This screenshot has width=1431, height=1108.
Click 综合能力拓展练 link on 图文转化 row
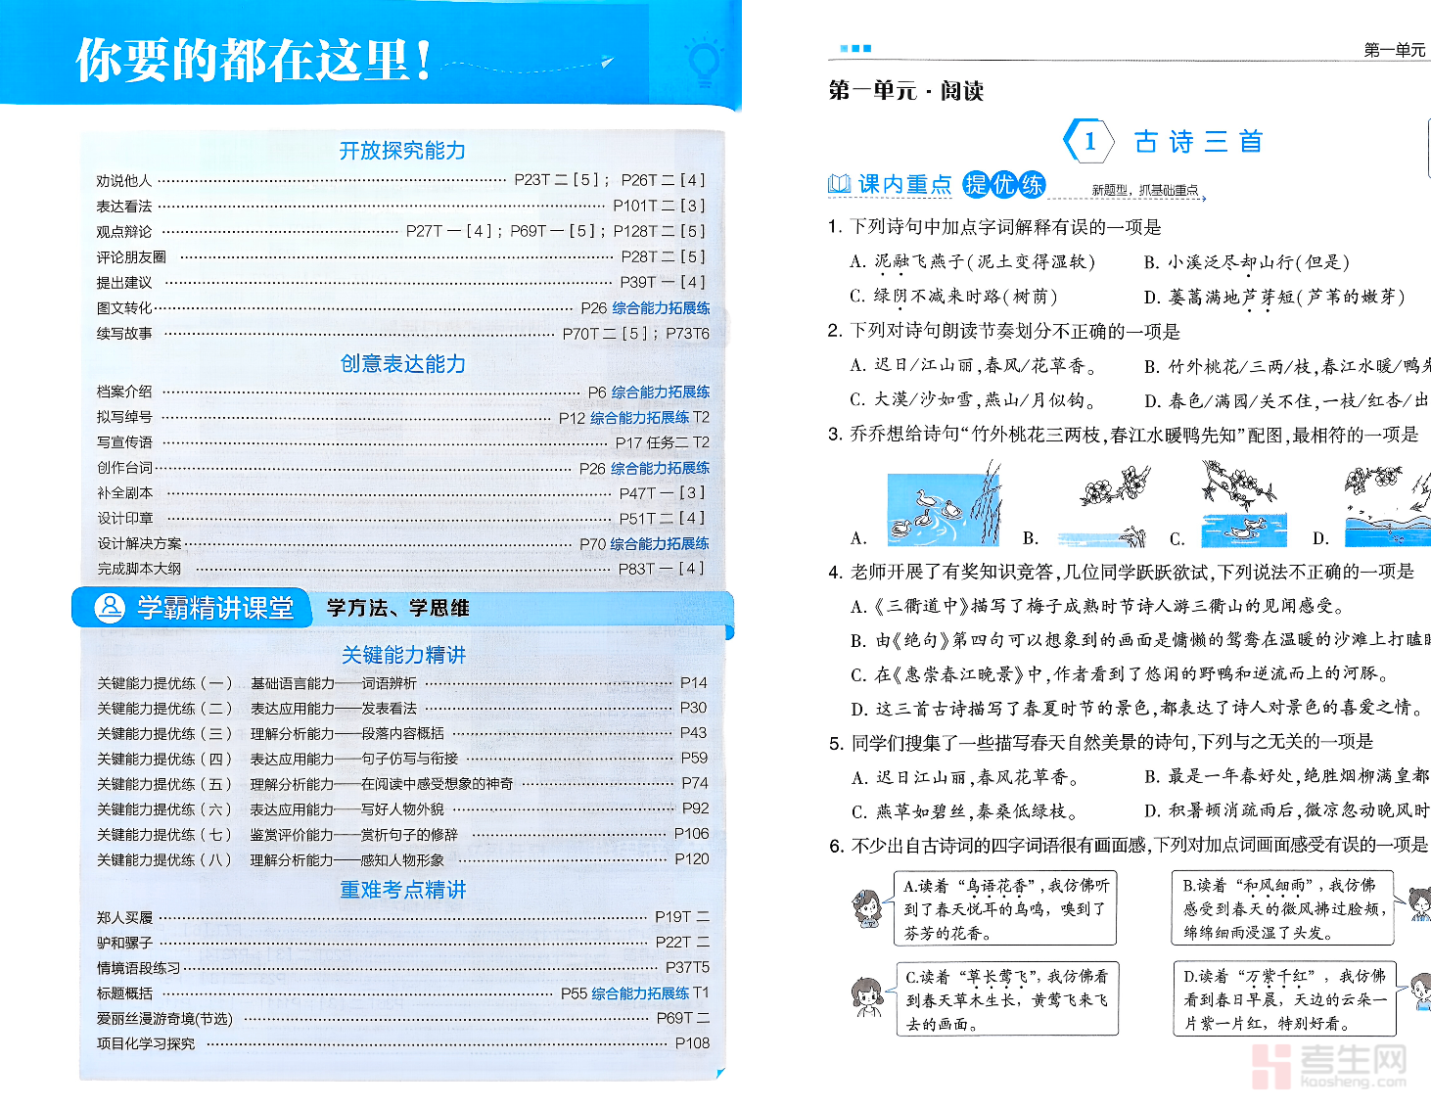click(661, 308)
